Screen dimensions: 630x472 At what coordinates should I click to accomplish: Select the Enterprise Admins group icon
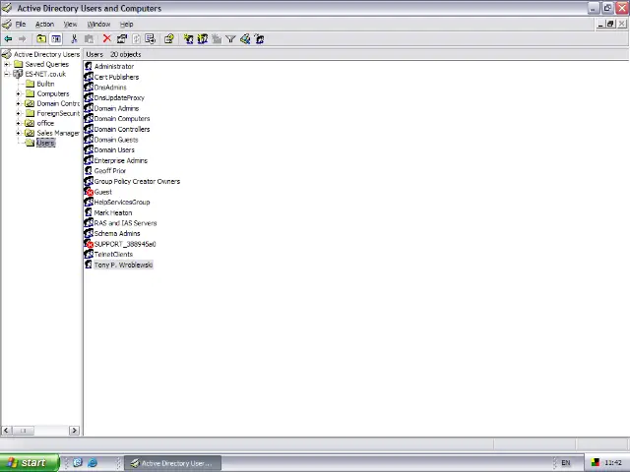pos(89,160)
